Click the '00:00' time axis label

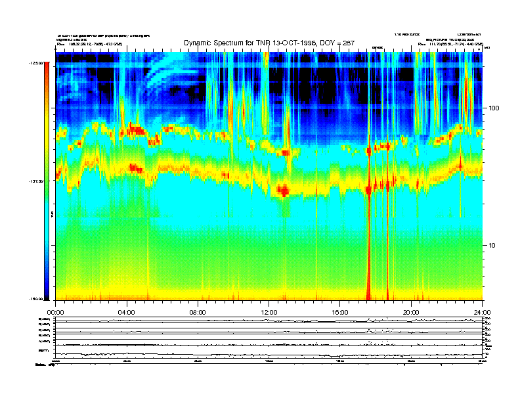coord(55,313)
